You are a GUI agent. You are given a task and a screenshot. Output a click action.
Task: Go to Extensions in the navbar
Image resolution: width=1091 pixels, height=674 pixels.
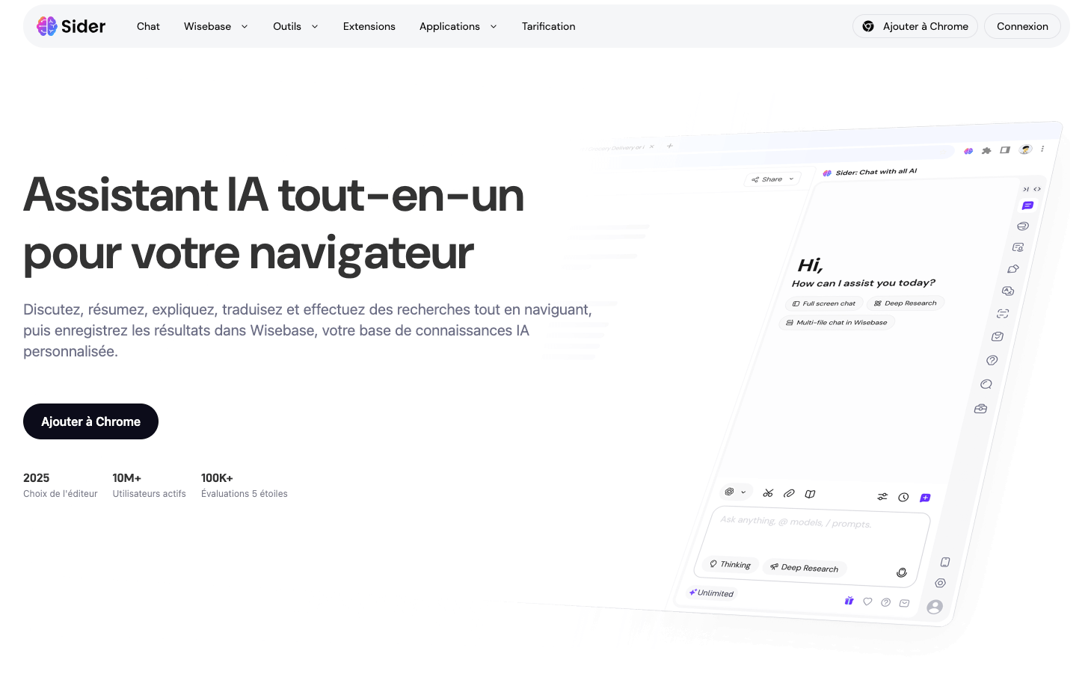click(x=369, y=26)
